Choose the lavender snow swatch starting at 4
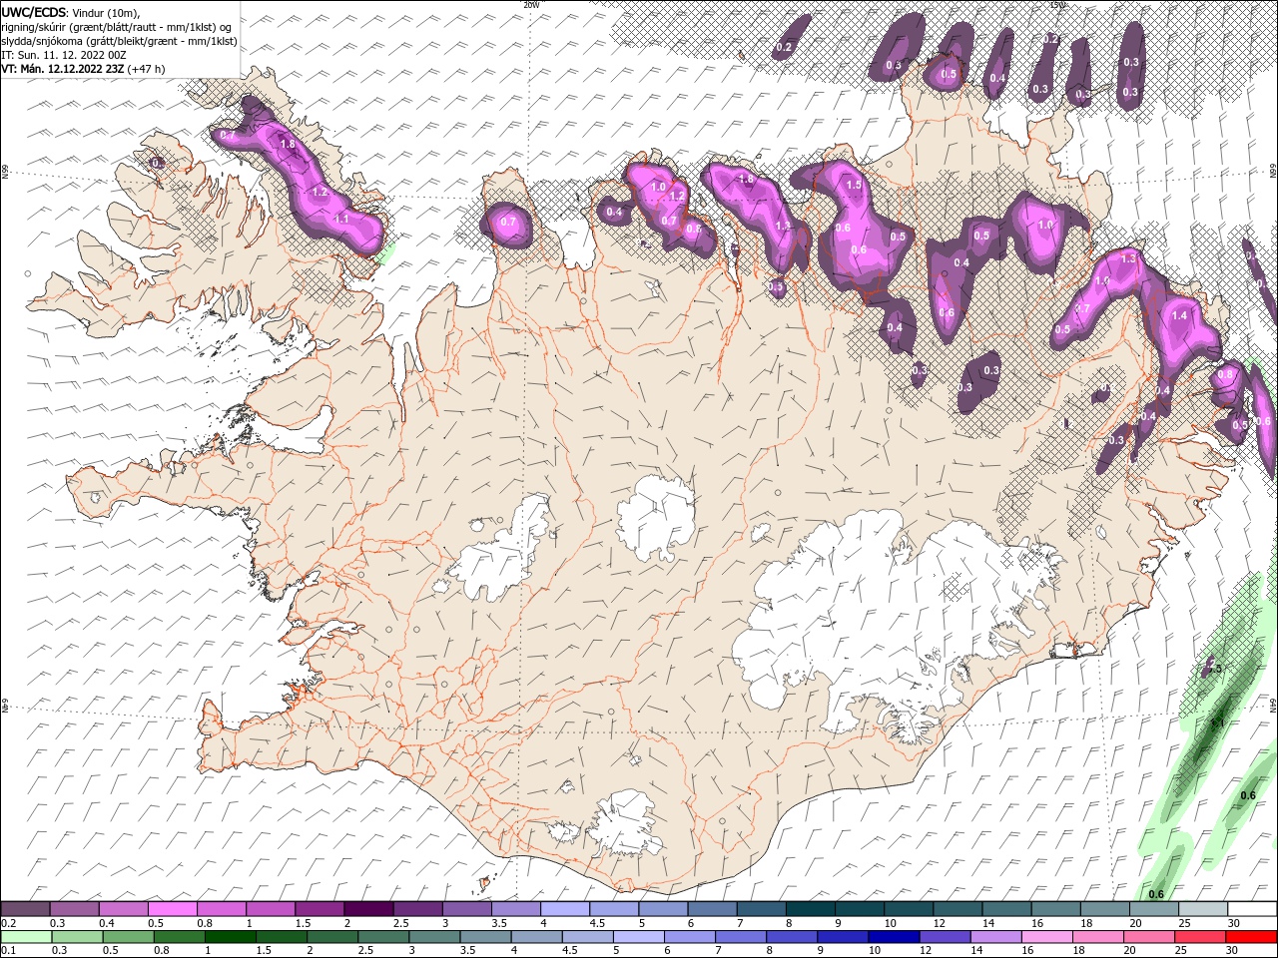1278x958 pixels. 564,908
